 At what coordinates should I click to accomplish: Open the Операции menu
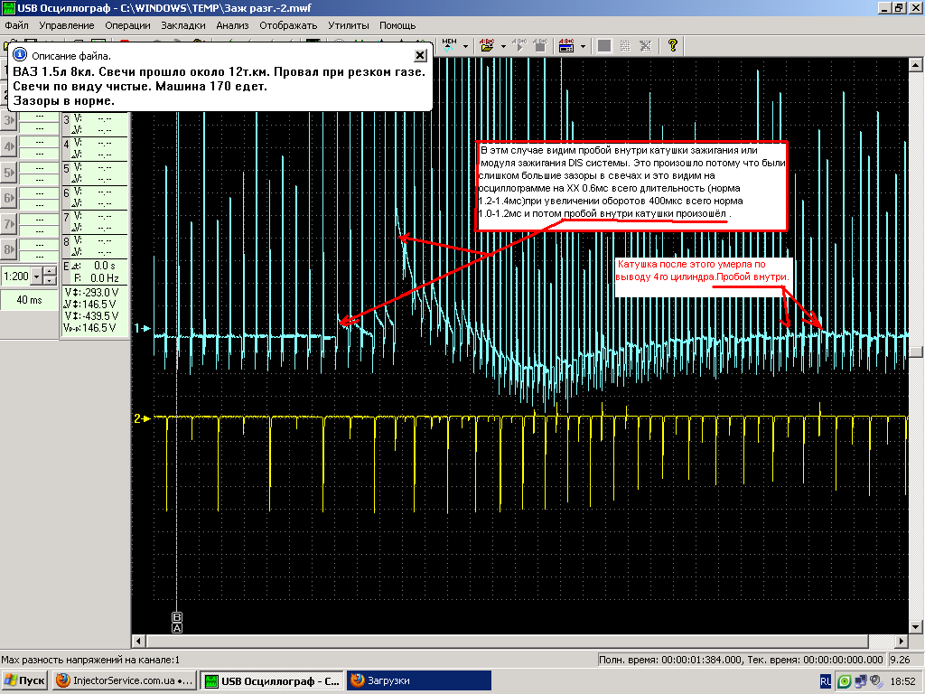click(x=127, y=25)
